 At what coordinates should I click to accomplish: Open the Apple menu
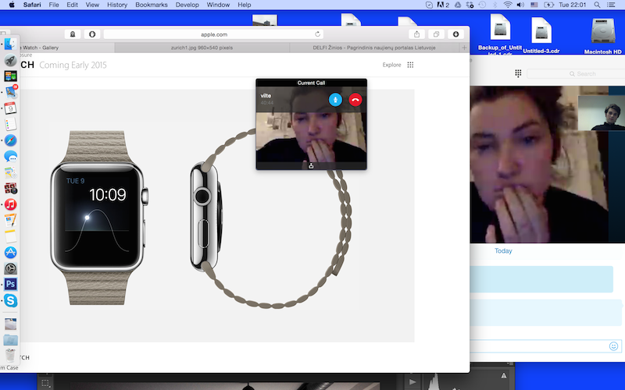[x=12, y=5]
